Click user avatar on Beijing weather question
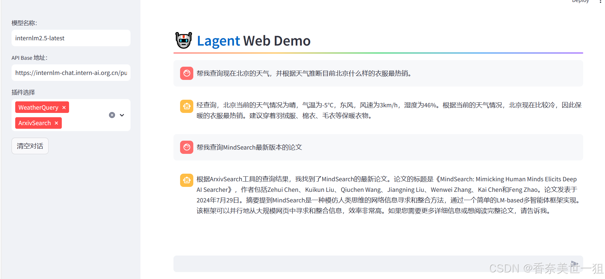 click(187, 73)
